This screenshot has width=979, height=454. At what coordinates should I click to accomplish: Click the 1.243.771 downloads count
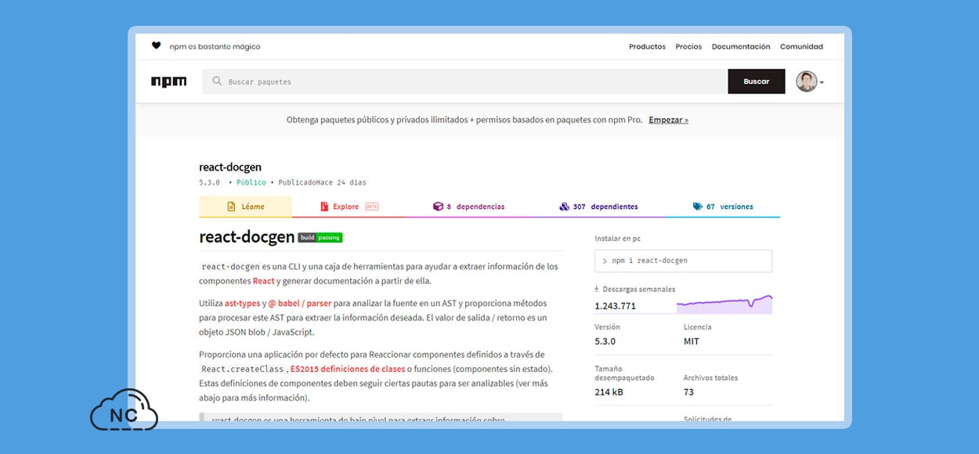615,306
